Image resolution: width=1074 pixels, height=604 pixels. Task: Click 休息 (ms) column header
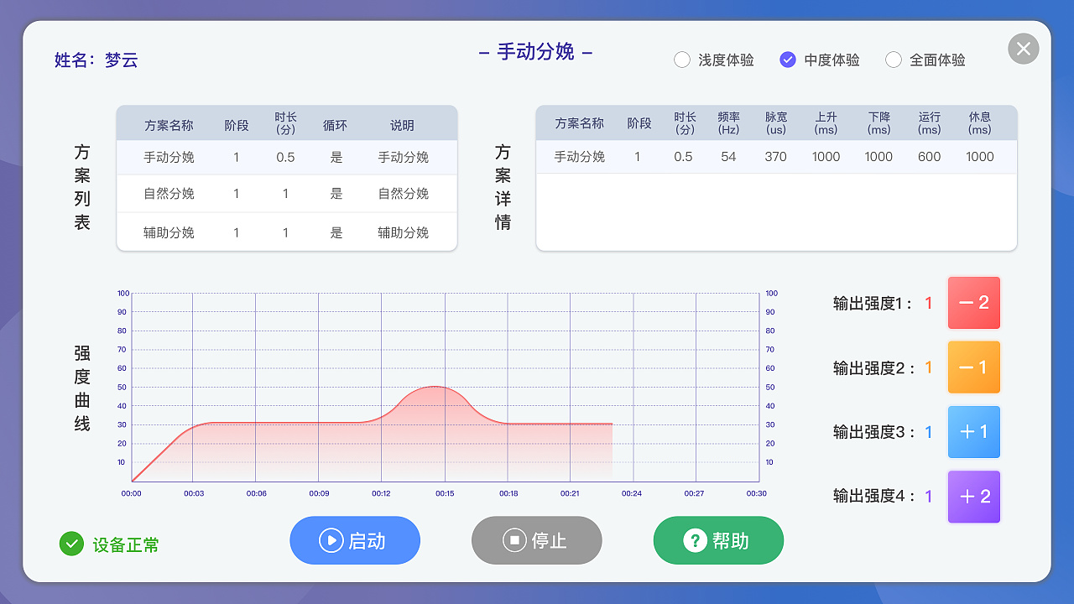pos(979,123)
